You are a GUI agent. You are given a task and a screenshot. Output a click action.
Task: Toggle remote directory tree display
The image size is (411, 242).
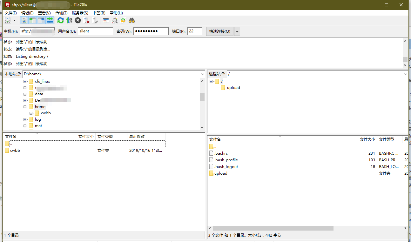(x=41, y=20)
